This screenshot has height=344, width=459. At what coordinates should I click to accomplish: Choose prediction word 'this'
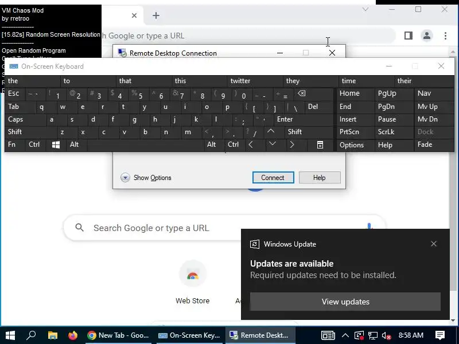(199, 81)
